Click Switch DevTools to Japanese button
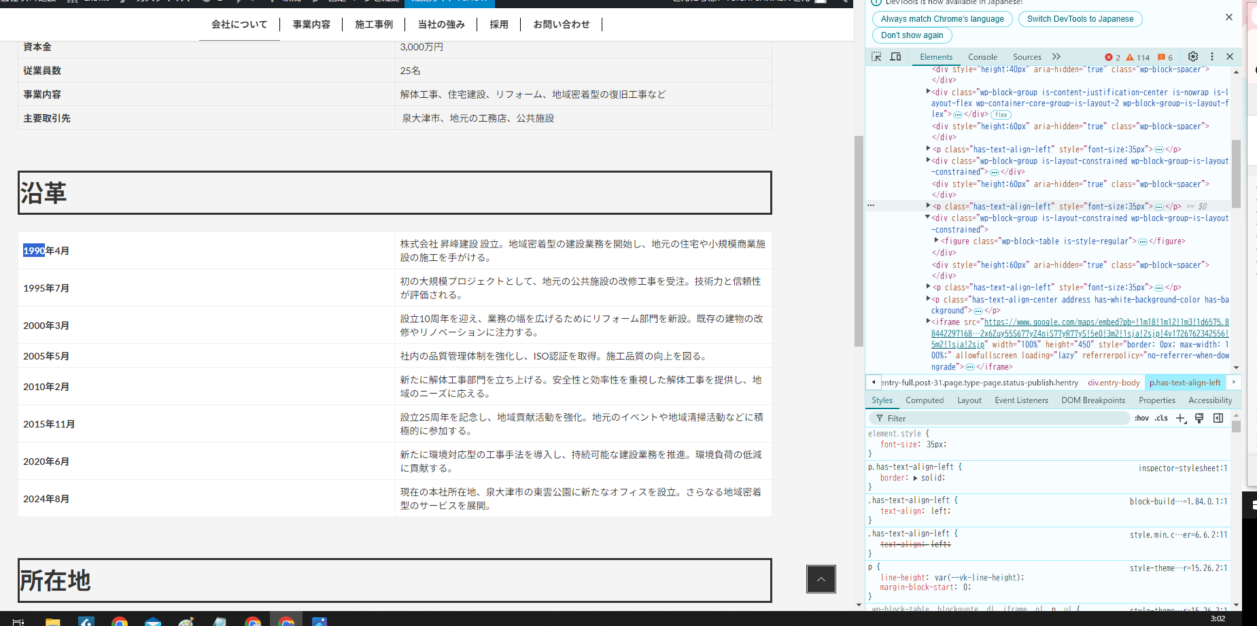Screen dimensions: 1257x626 (x=1080, y=19)
